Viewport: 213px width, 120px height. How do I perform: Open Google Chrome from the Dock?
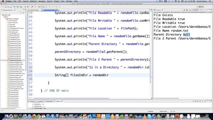[39, 116]
